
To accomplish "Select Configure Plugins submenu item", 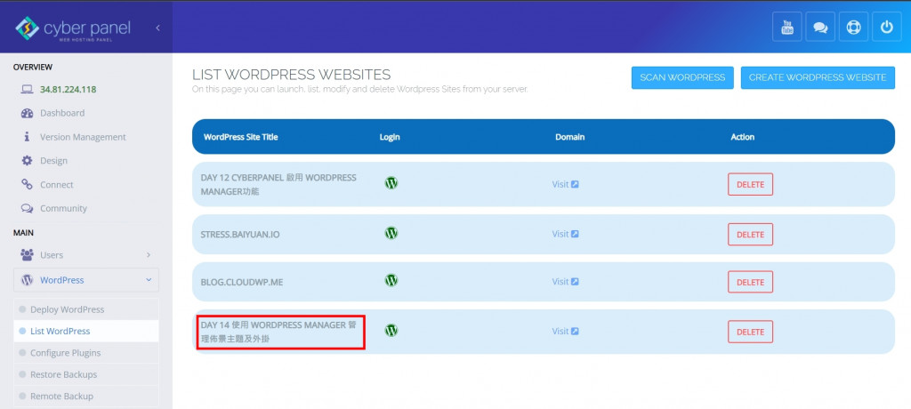I will [x=86, y=353].
